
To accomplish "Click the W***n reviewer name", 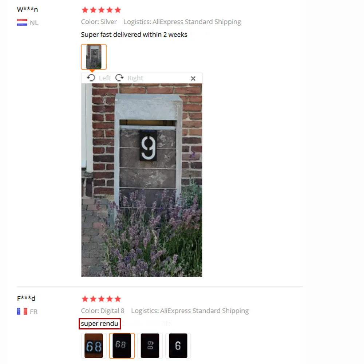I will (x=27, y=9).
